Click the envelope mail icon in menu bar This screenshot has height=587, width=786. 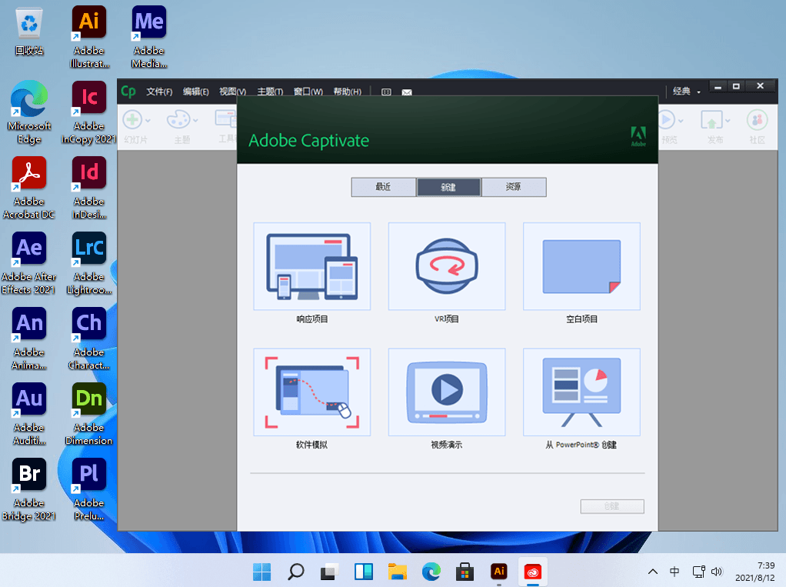[407, 92]
